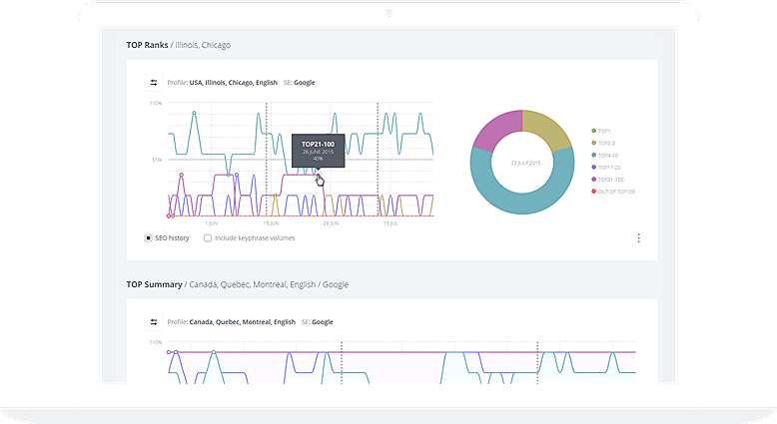The height and width of the screenshot is (424, 777).
Task: Toggle the TOP2-3 legend marker
Action: pos(594,143)
